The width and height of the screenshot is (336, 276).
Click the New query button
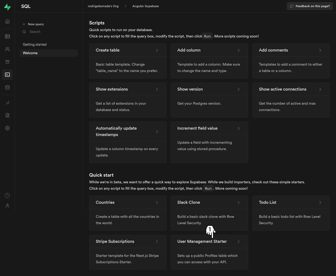click(x=33, y=24)
